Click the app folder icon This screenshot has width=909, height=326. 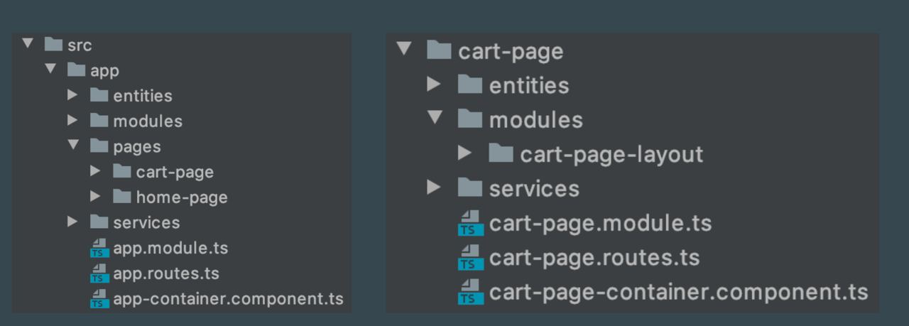pos(77,70)
